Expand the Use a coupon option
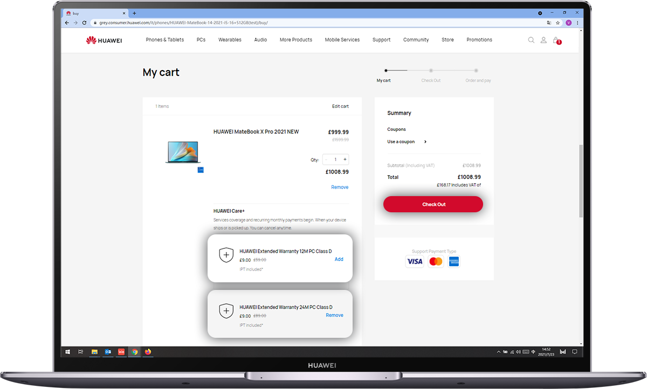This screenshot has width=647, height=389. [407, 142]
